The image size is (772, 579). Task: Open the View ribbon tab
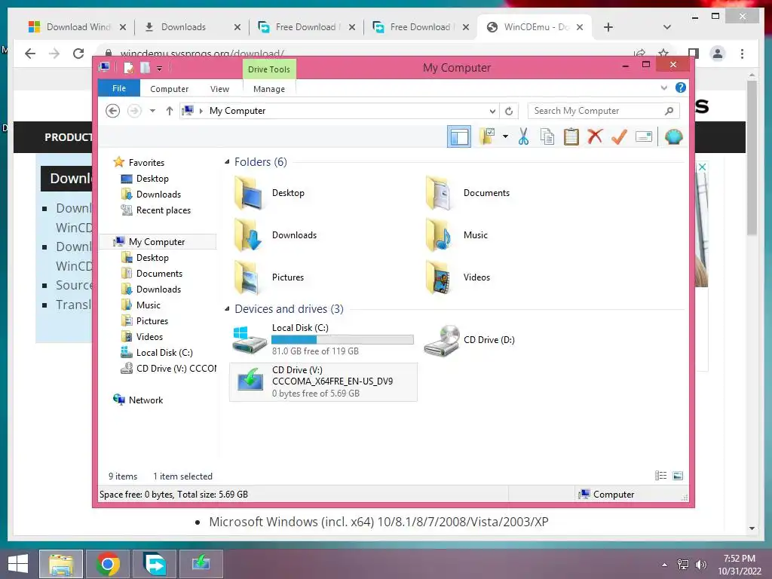(x=219, y=89)
